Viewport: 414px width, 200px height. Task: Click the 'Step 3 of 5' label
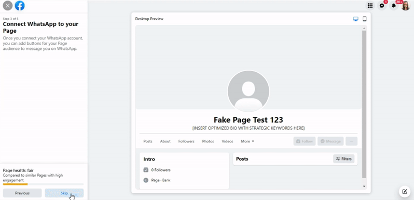[x=10, y=19]
